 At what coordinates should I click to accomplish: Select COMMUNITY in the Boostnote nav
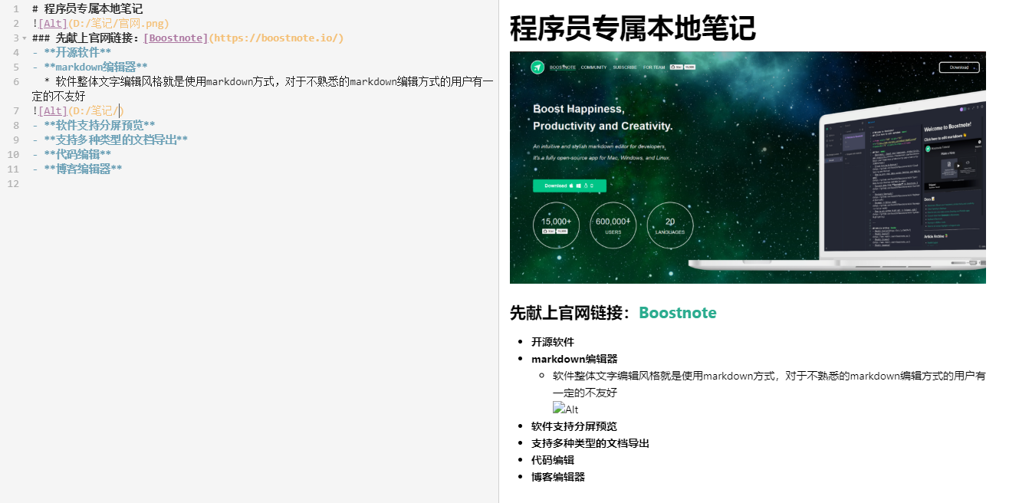[593, 67]
